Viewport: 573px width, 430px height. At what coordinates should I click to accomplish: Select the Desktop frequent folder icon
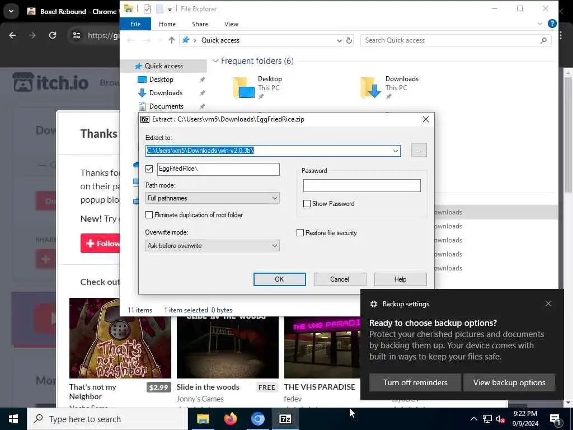click(x=244, y=88)
